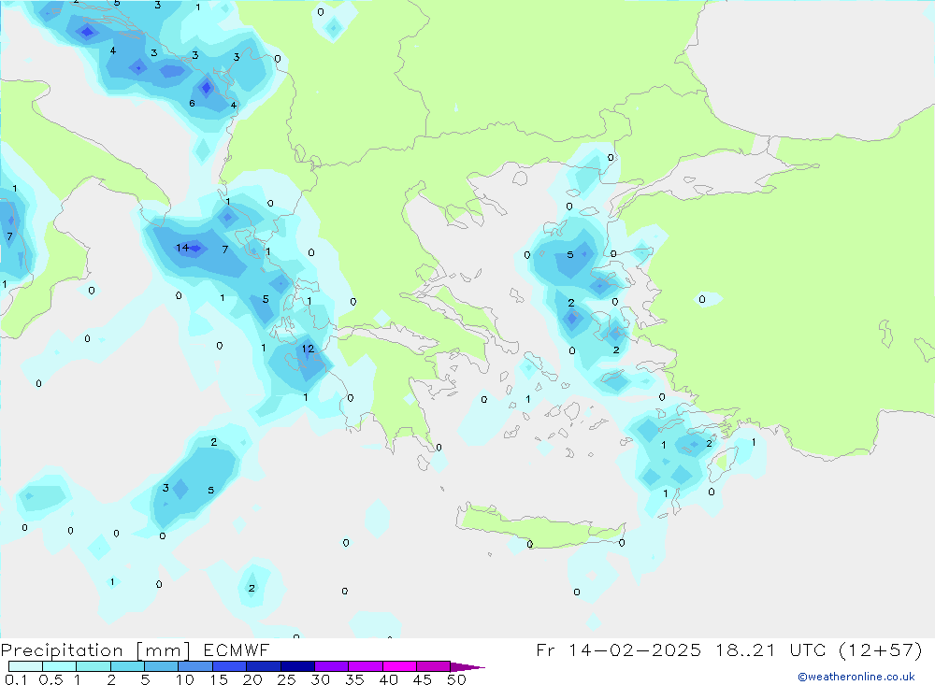Click the '45' legend scale label
The image size is (935, 685).
pyautogui.click(x=423, y=679)
